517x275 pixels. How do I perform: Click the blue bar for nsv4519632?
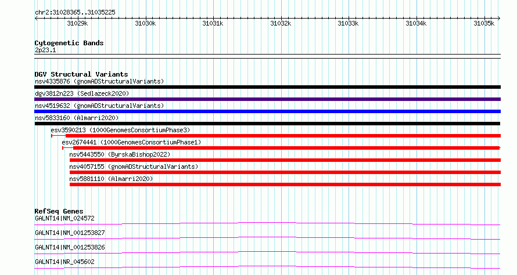[x=267, y=111]
